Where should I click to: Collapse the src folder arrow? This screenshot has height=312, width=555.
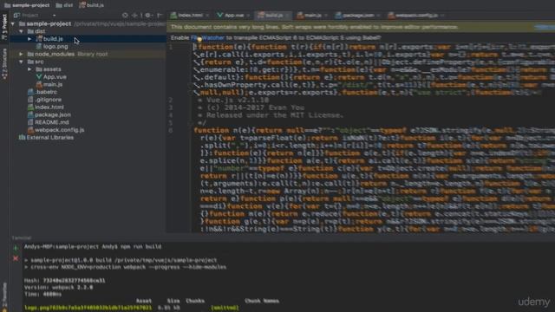point(21,62)
